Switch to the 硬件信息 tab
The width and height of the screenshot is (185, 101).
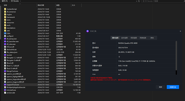(115, 38)
